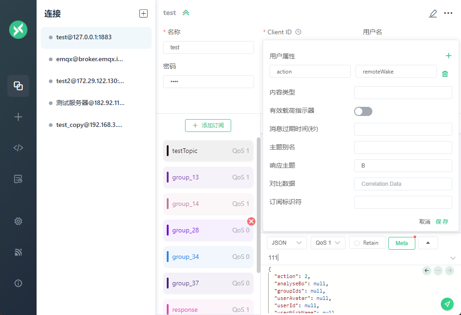This screenshot has height=315, width=461.
Task: Open settings gear in left sidebar
Action: [x=18, y=221]
